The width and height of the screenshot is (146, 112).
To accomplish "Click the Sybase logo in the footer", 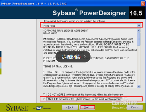I will (x=17, y=108).
